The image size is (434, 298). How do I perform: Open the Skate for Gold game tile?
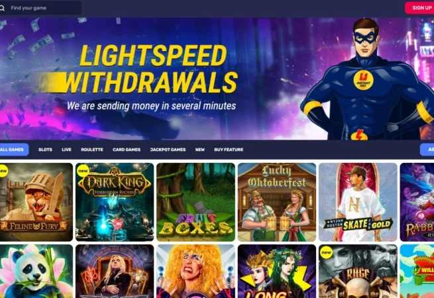tap(358, 202)
